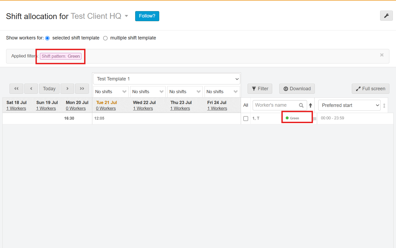Click the Follow? button
396x248 pixels.
(x=147, y=16)
